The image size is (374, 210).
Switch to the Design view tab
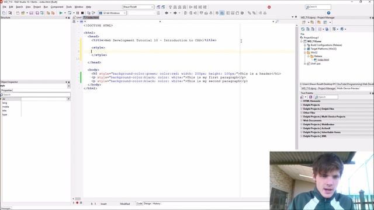click(147, 204)
